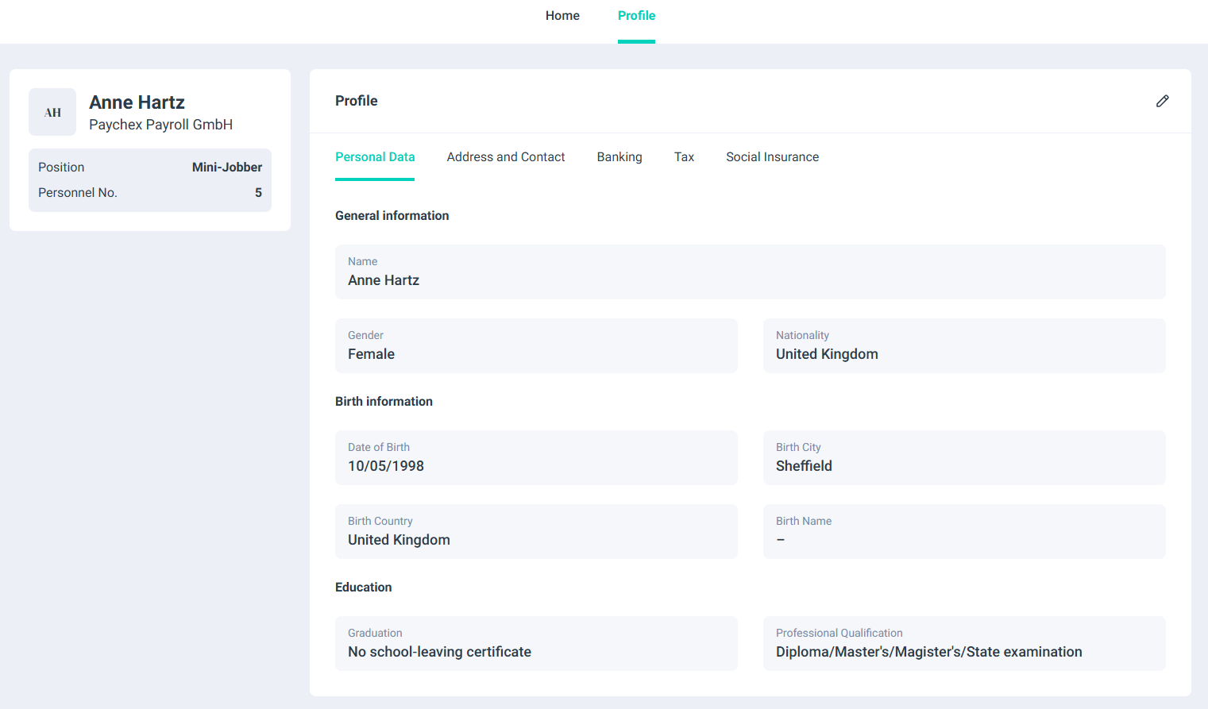Switch to Address and Contact tab

coord(505,157)
